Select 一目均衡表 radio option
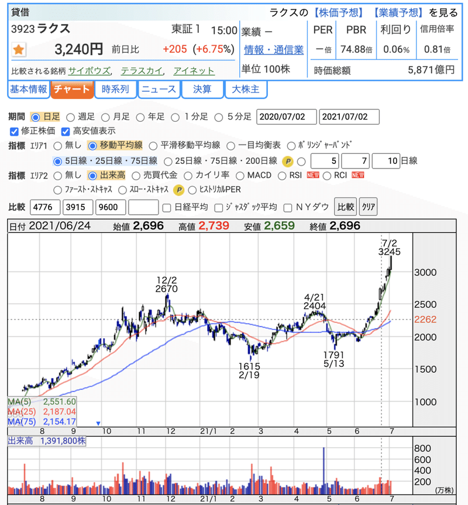 (230, 146)
